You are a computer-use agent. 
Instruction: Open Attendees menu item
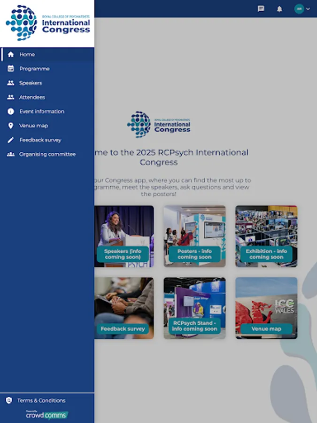47,97
